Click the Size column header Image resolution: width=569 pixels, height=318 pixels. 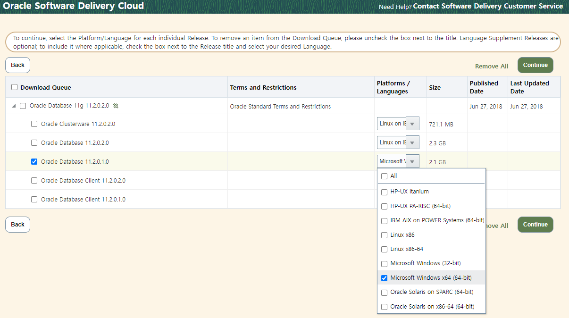point(435,87)
